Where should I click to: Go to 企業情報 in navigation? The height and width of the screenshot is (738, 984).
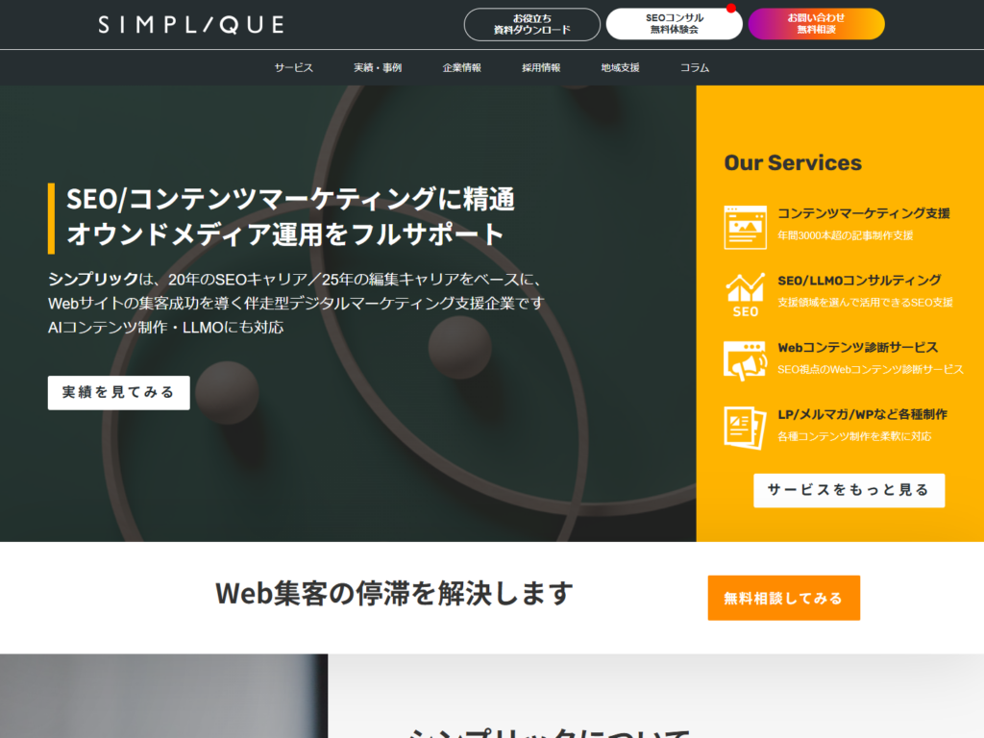461,67
